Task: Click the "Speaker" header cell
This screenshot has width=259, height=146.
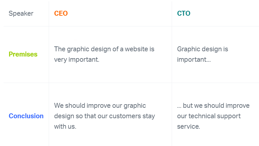Action: coord(21,13)
